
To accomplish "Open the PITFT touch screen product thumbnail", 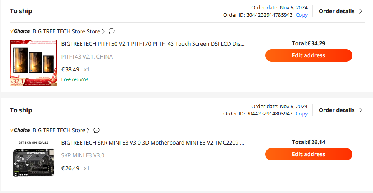I will coord(33,63).
